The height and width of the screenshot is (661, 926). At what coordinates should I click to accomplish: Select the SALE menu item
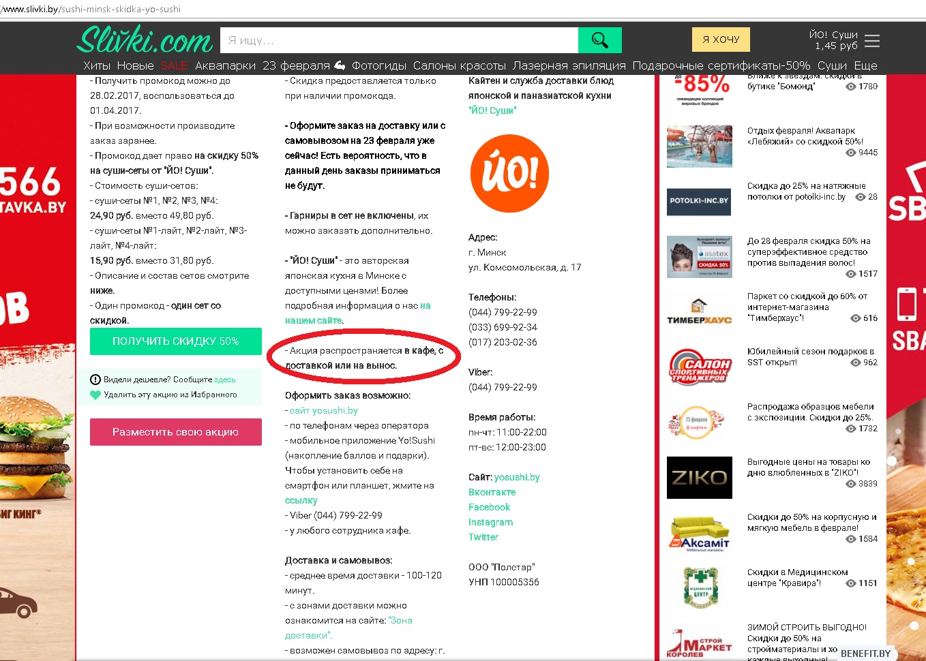click(174, 65)
